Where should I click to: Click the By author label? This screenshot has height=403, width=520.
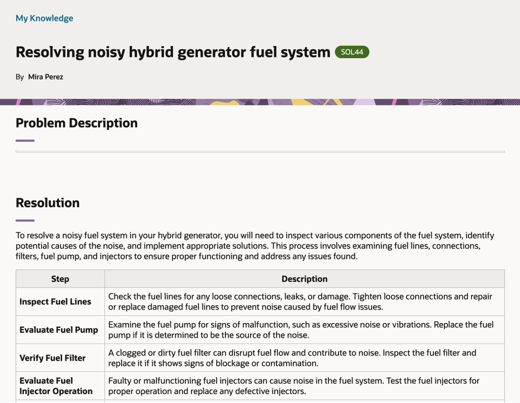point(19,77)
